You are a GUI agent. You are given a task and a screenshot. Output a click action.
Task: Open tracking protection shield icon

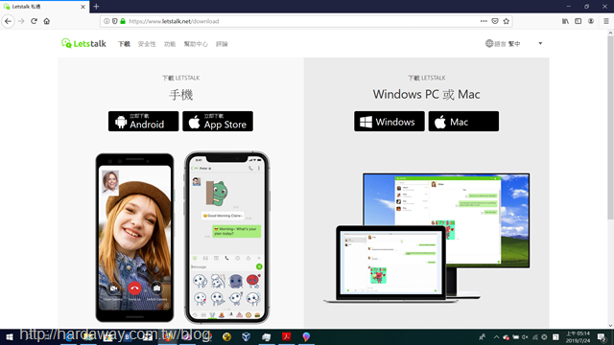[115, 21]
